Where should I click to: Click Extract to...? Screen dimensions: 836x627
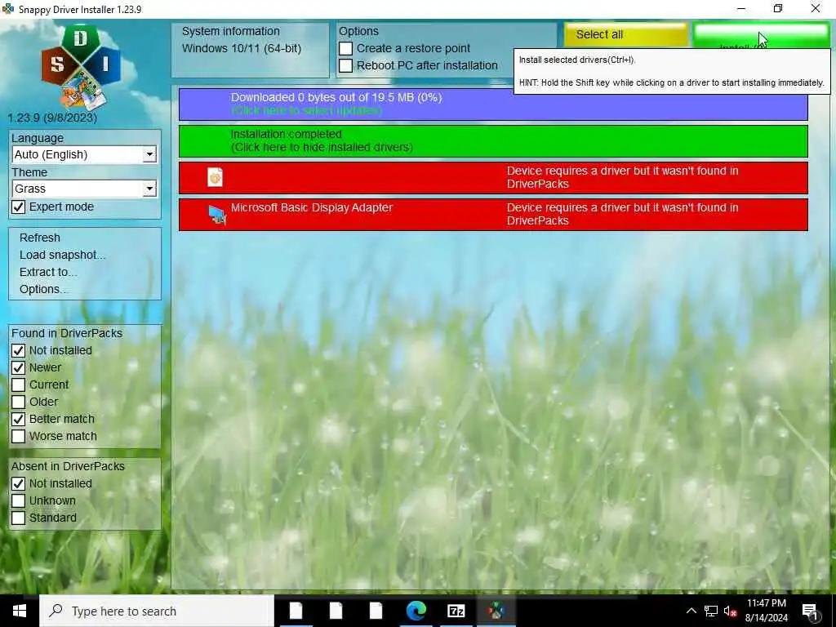pyautogui.click(x=48, y=272)
